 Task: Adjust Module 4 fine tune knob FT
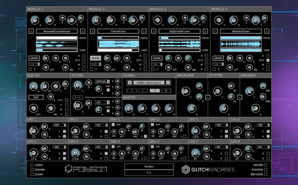265,18
